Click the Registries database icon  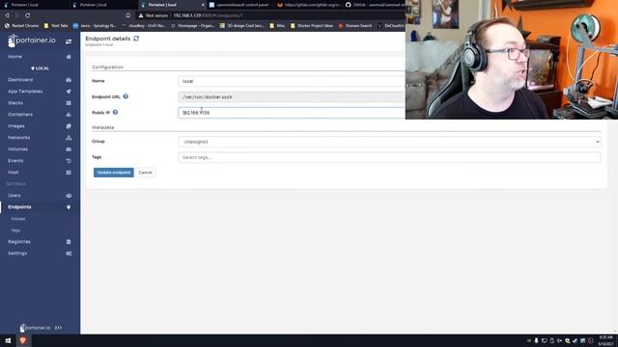coord(69,242)
